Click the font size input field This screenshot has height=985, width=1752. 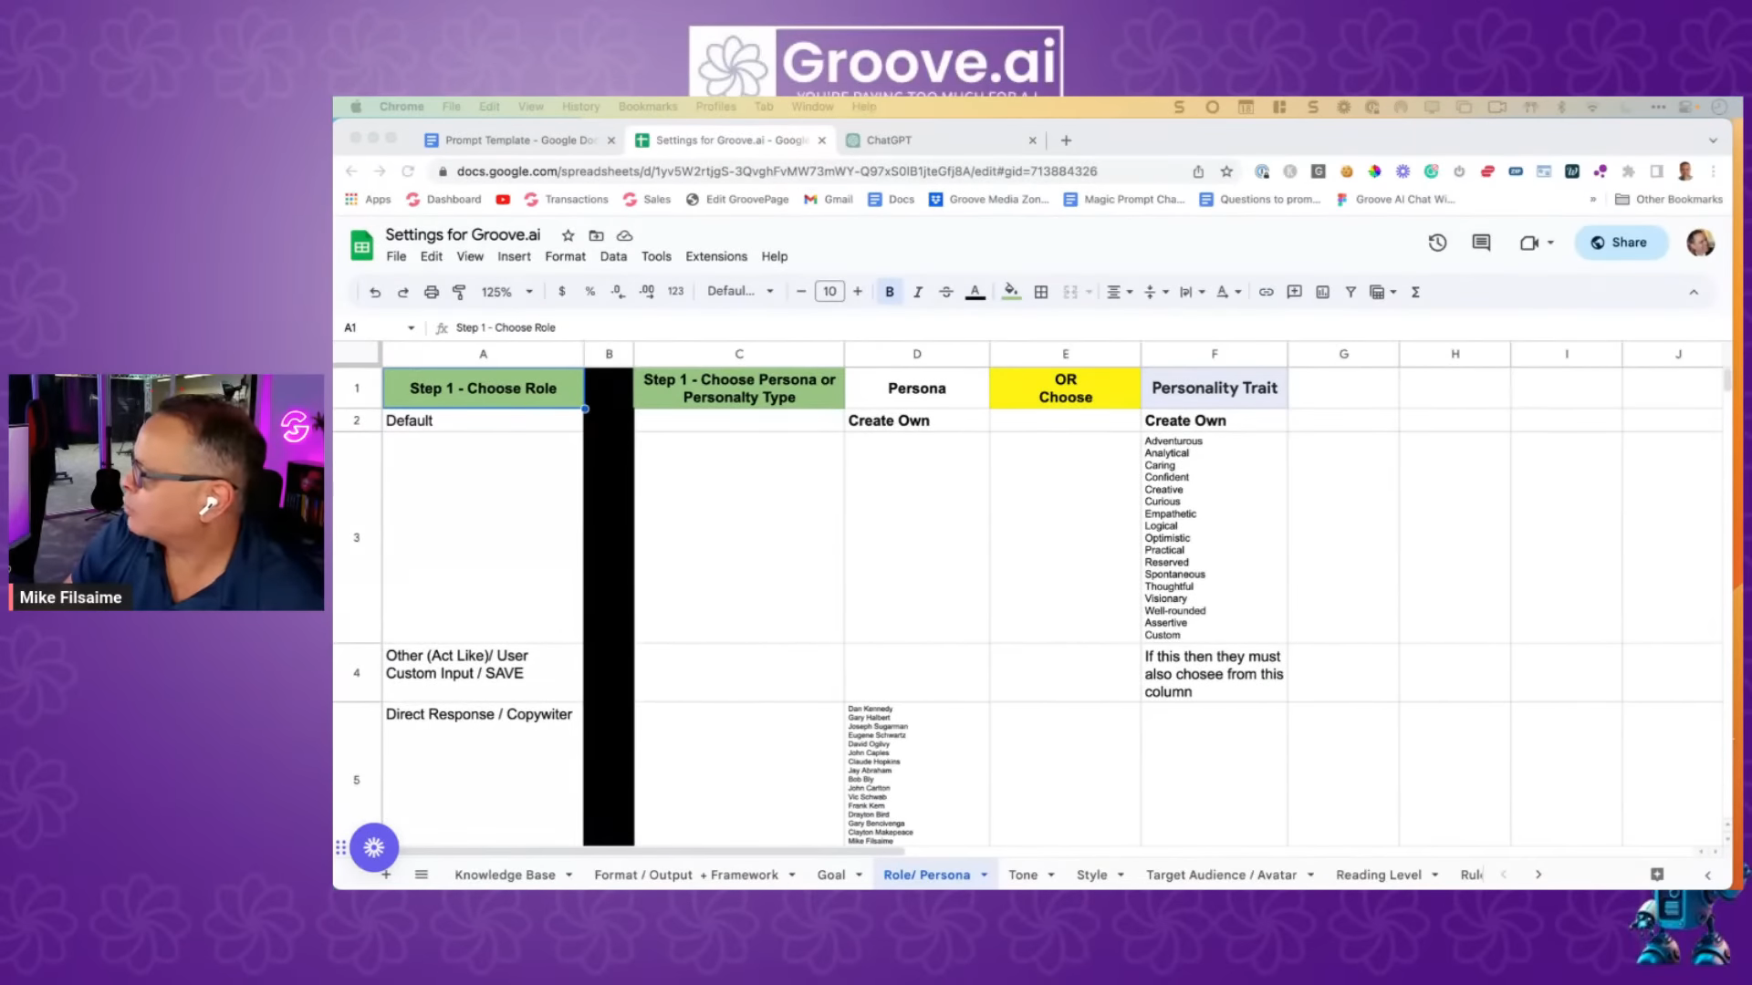tap(829, 292)
